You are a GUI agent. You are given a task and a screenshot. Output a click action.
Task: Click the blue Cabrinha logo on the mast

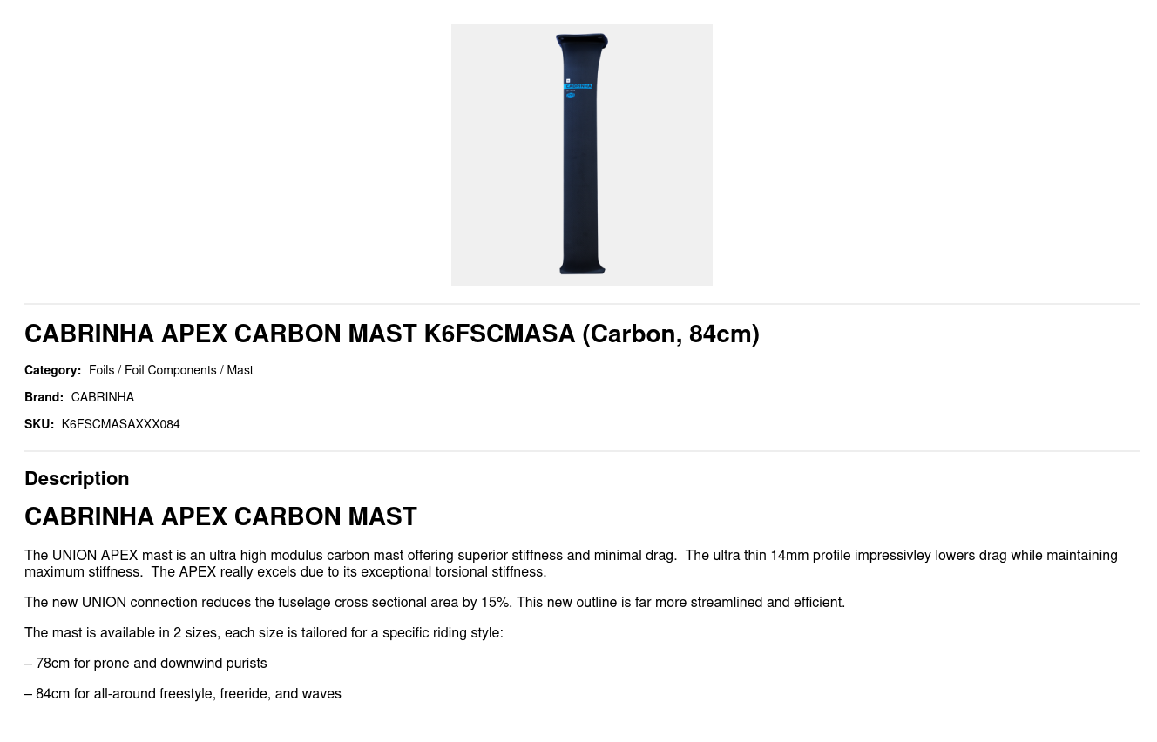point(578,86)
